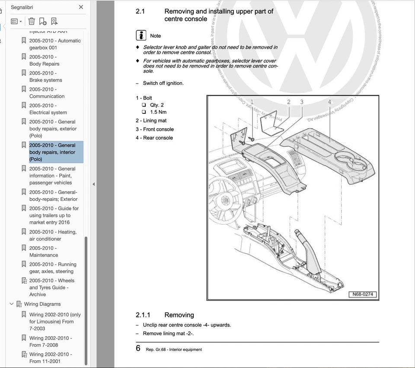Click the bookmark icon beside Wiring Diagrams
The height and width of the screenshot is (368, 415).
[19, 304]
